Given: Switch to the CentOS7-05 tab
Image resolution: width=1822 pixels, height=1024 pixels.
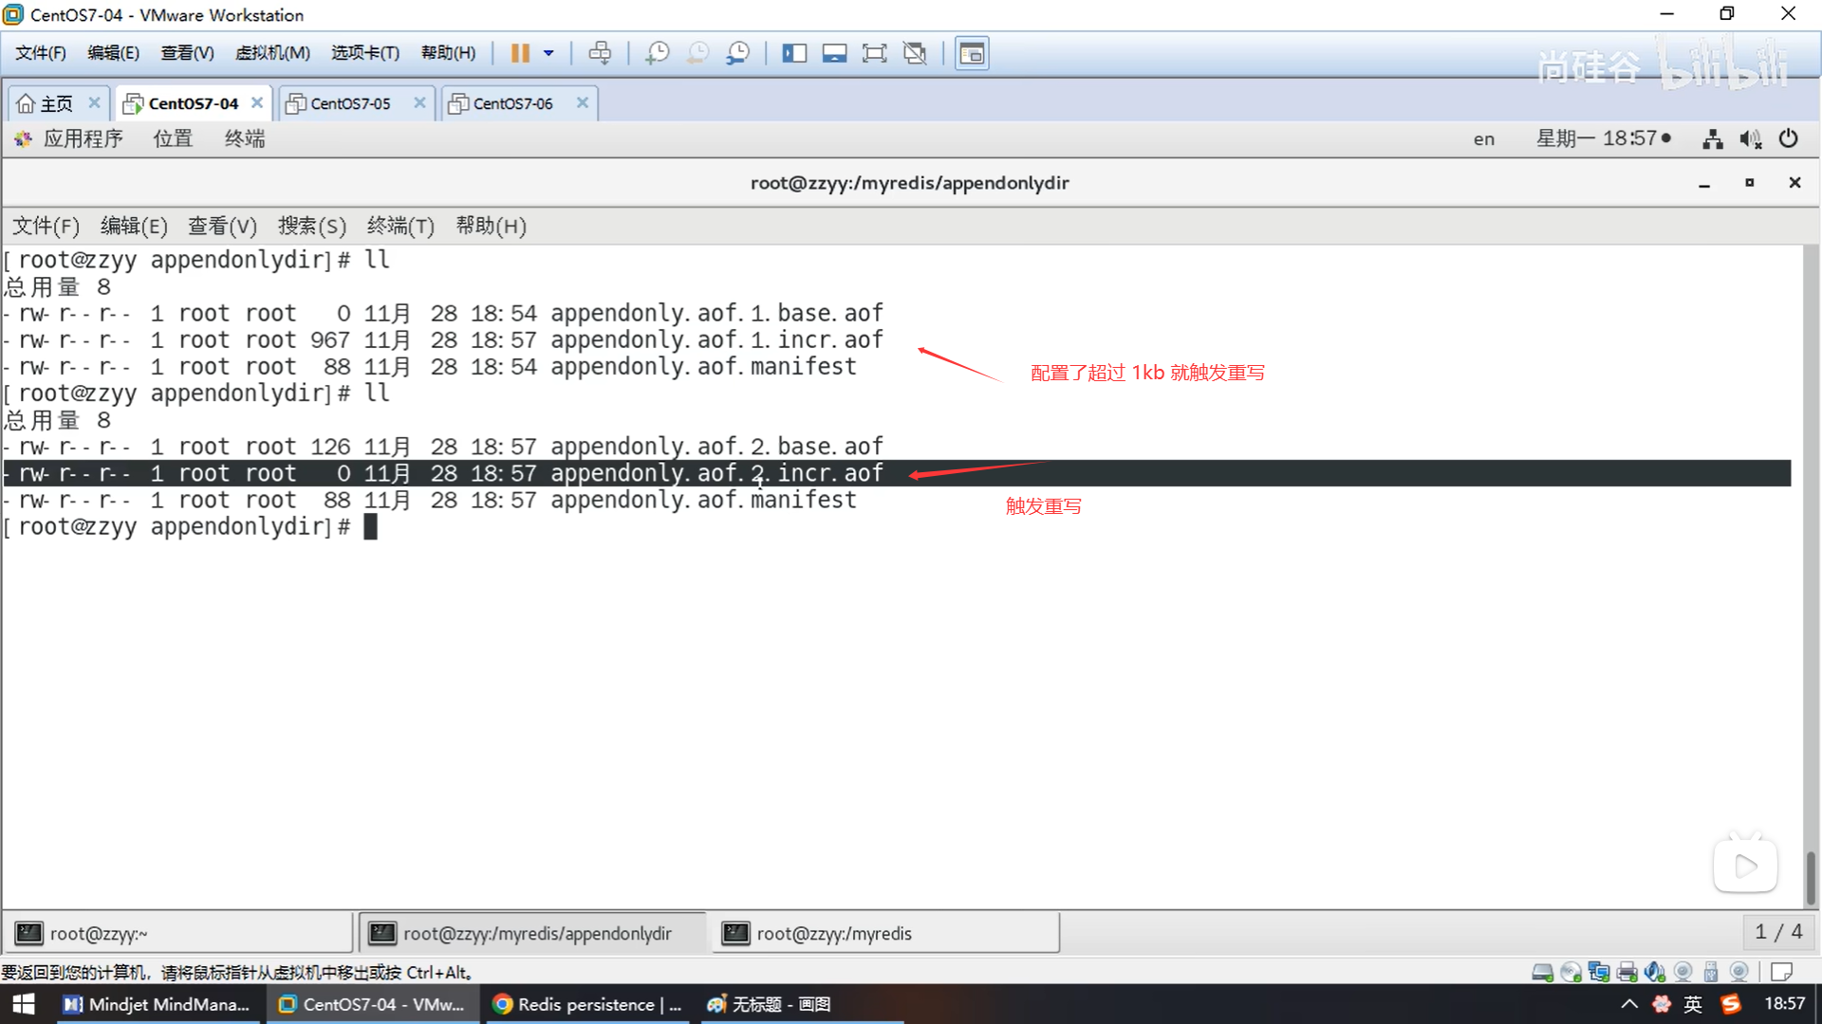Looking at the screenshot, I should coord(350,103).
